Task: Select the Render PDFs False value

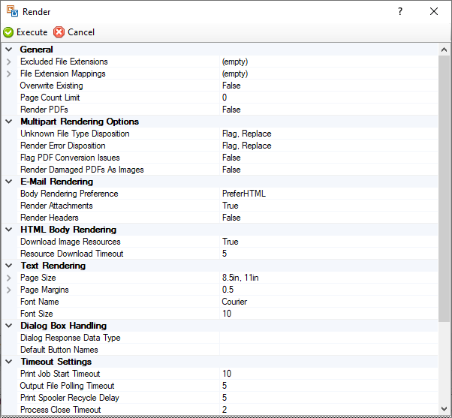Action: [231, 110]
